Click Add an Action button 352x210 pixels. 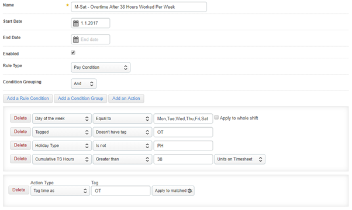coord(126,99)
